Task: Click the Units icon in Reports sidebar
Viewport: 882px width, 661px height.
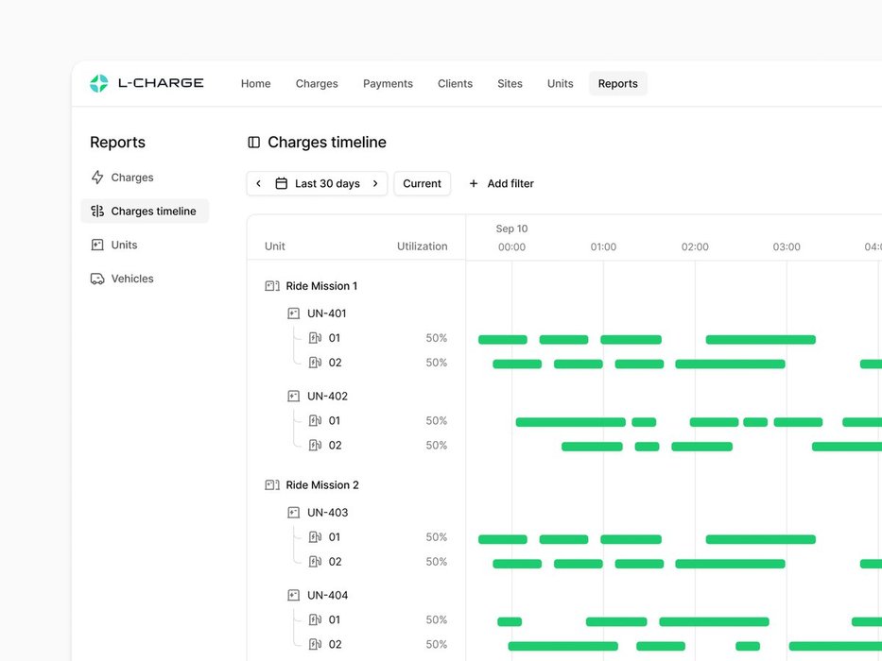Action: 97,245
